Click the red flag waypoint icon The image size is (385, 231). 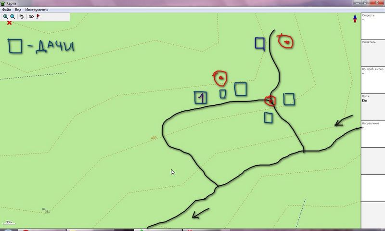(x=38, y=16)
